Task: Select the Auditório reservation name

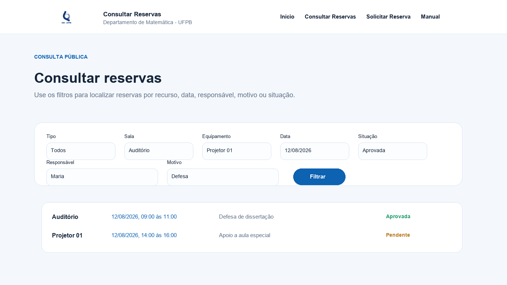Action: 65,217
